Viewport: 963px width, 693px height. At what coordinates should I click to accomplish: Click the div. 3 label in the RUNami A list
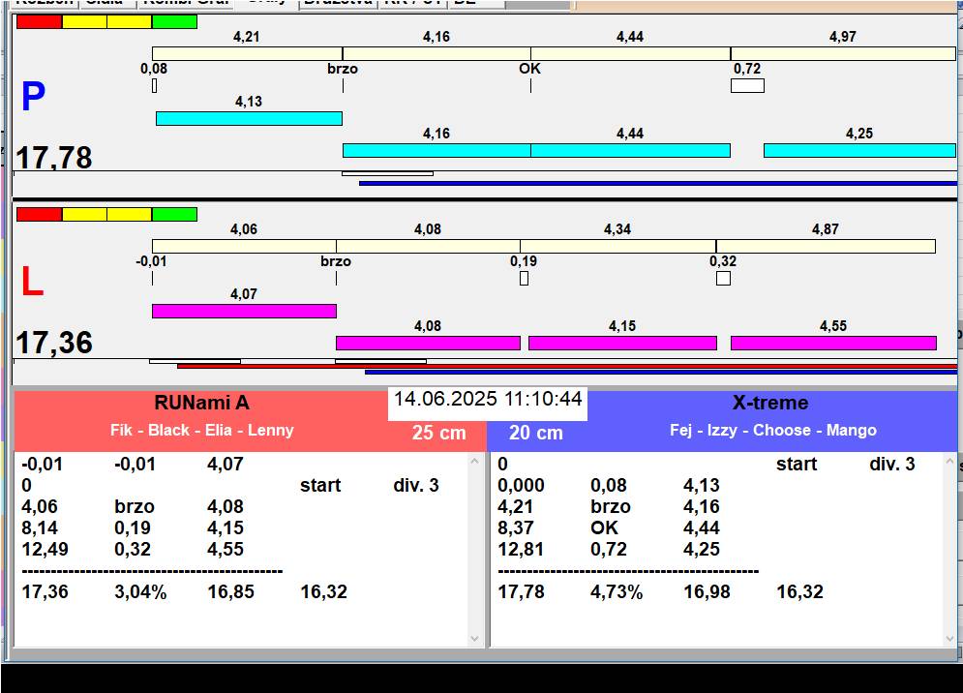[x=416, y=485]
